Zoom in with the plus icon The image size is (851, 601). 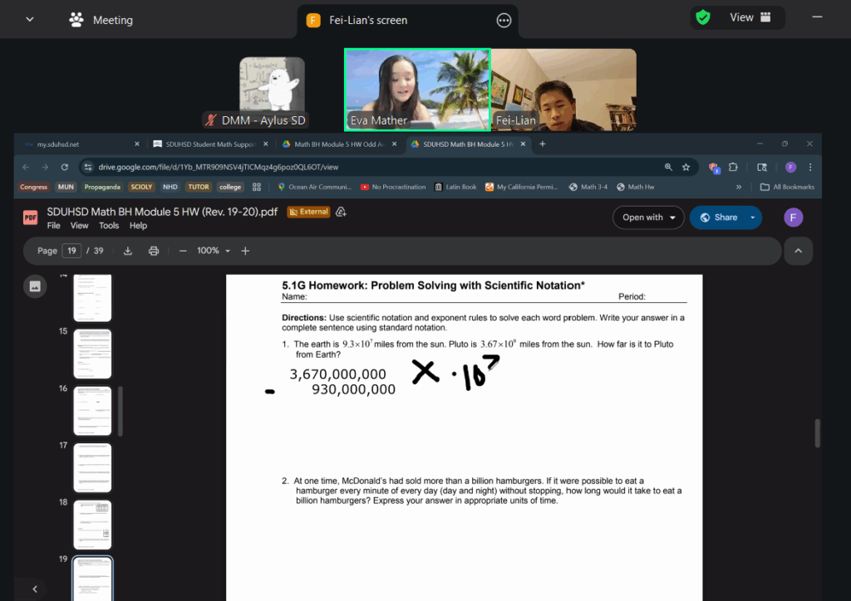(245, 251)
